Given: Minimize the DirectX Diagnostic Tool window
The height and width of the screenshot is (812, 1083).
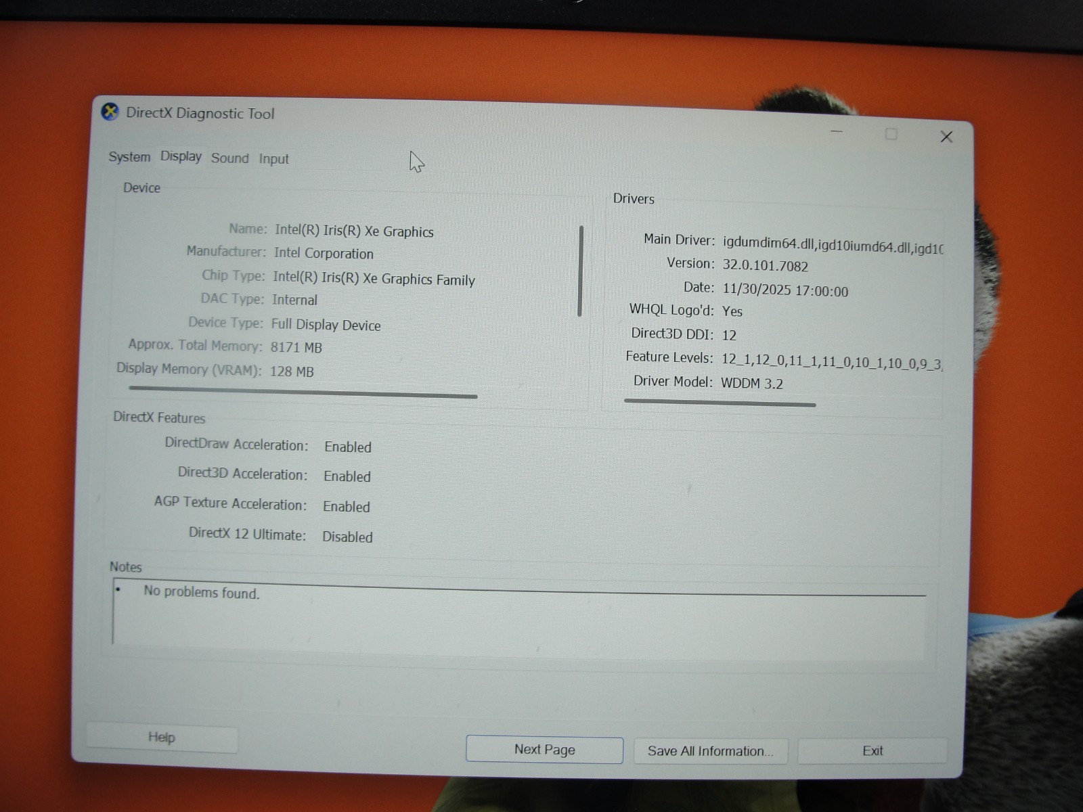Looking at the screenshot, I should point(837,132).
